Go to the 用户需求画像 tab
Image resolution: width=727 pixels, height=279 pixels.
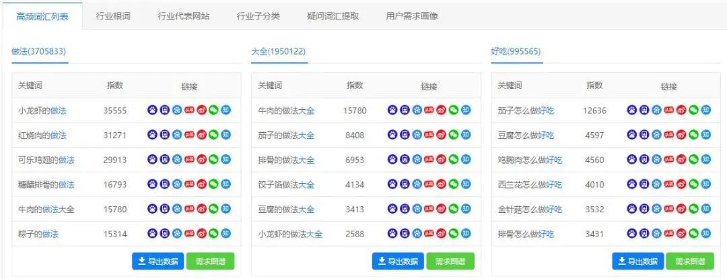pyautogui.click(x=412, y=16)
